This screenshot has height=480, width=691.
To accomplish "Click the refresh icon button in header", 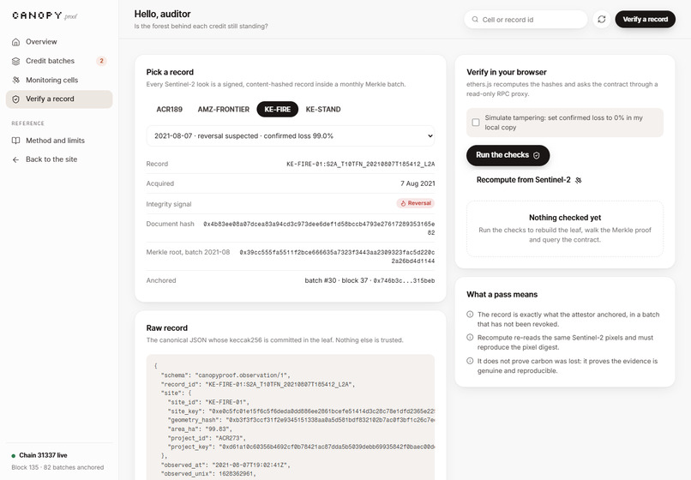I will [x=602, y=20].
